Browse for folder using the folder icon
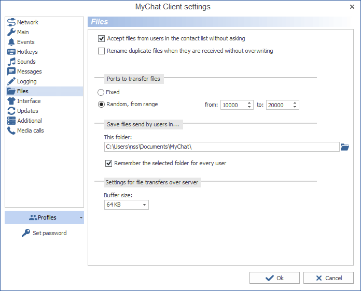Viewport: 361px width, 291px height. pyautogui.click(x=345, y=147)
